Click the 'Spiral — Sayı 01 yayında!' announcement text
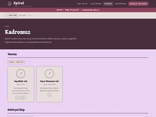The width and height of the screenshot is (156, 117). coord(68,10)
